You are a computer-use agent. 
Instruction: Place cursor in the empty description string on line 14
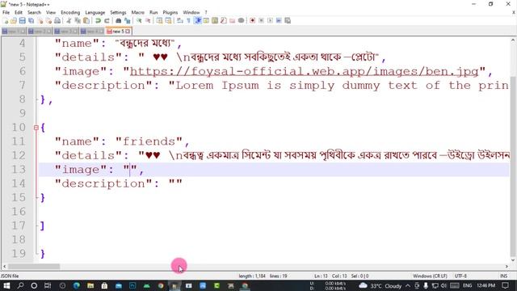pos(175,183)
